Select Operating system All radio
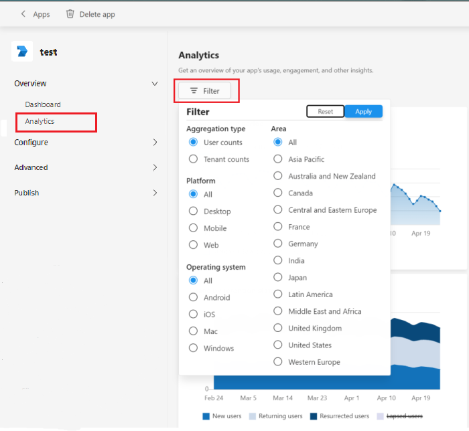 193,280
